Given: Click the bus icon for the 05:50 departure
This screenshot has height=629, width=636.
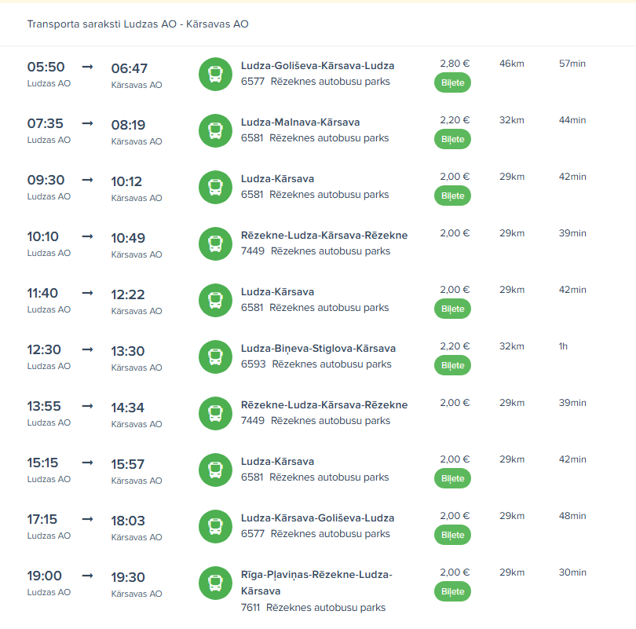Looking at the screenshot, I should click(215, 75).
